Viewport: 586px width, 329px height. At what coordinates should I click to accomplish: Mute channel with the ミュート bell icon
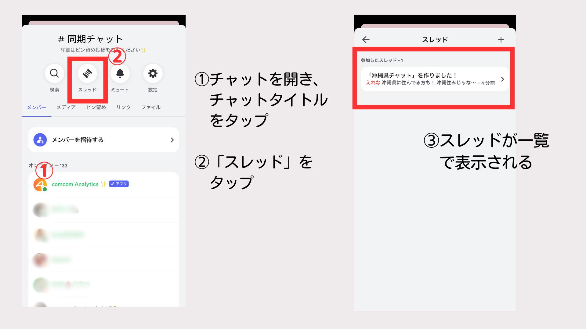tap(120, 73)
